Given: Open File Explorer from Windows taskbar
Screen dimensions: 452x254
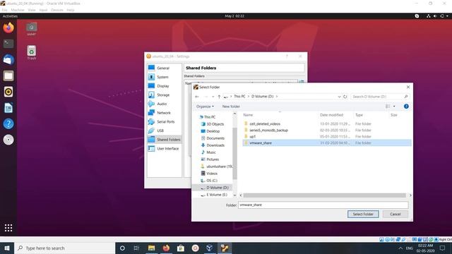Looking at the screenshot, I should (151, 248).
